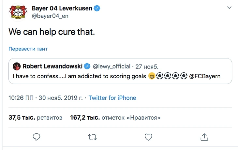This screenshot has height=150, width=238.
Task: Click Lewandowski's verified checkmark badge
Action: coord(87,67)
